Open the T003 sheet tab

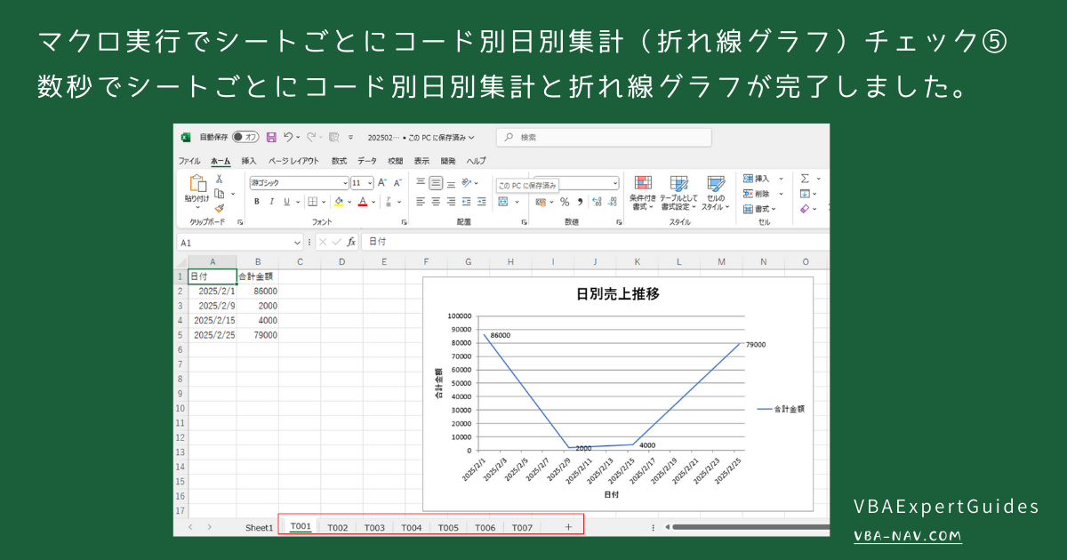pyautogui.click(x=374, y=526)
